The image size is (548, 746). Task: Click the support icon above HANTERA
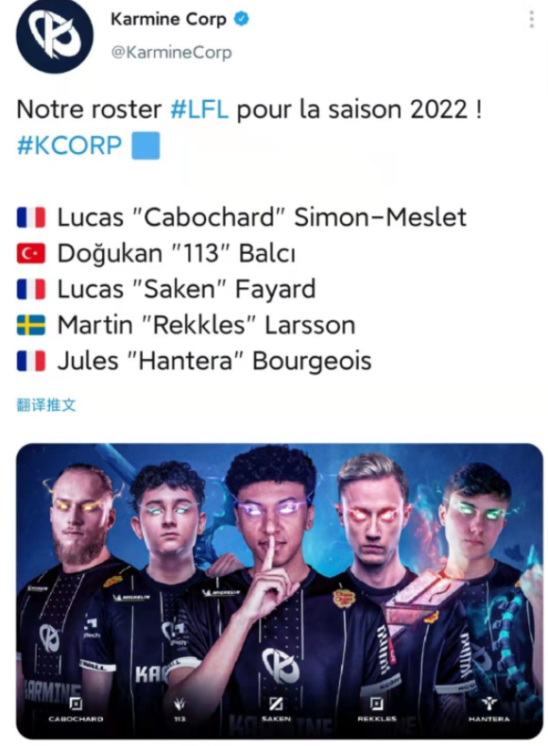point(489,704)
